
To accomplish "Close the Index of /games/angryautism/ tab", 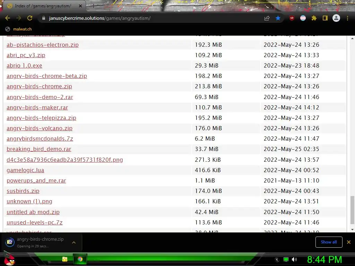I will (80, 6).
